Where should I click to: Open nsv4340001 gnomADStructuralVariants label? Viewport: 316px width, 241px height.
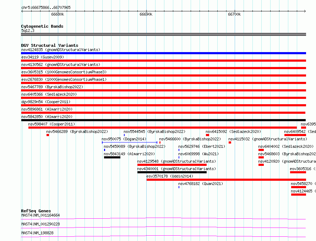click(x=176, y=169)
